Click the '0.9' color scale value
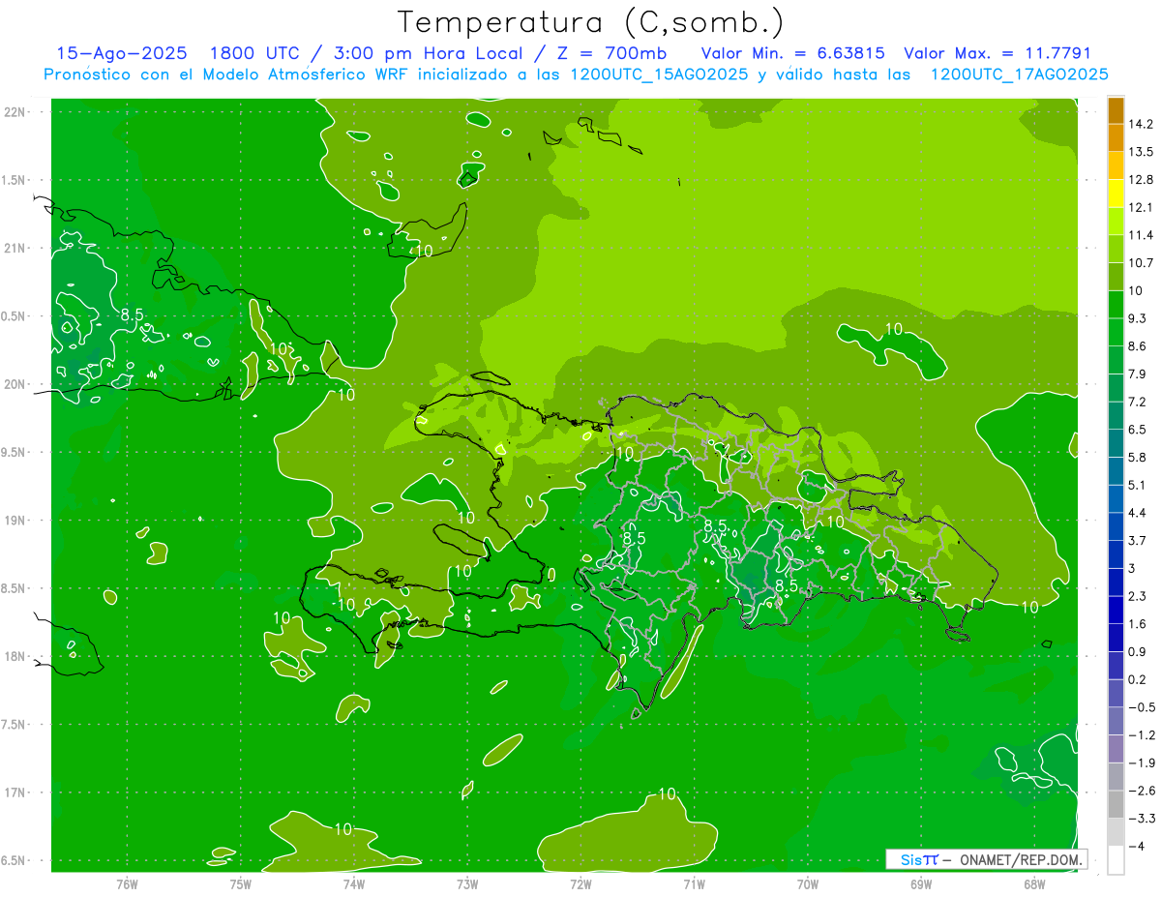 [x=1138, y=651]
